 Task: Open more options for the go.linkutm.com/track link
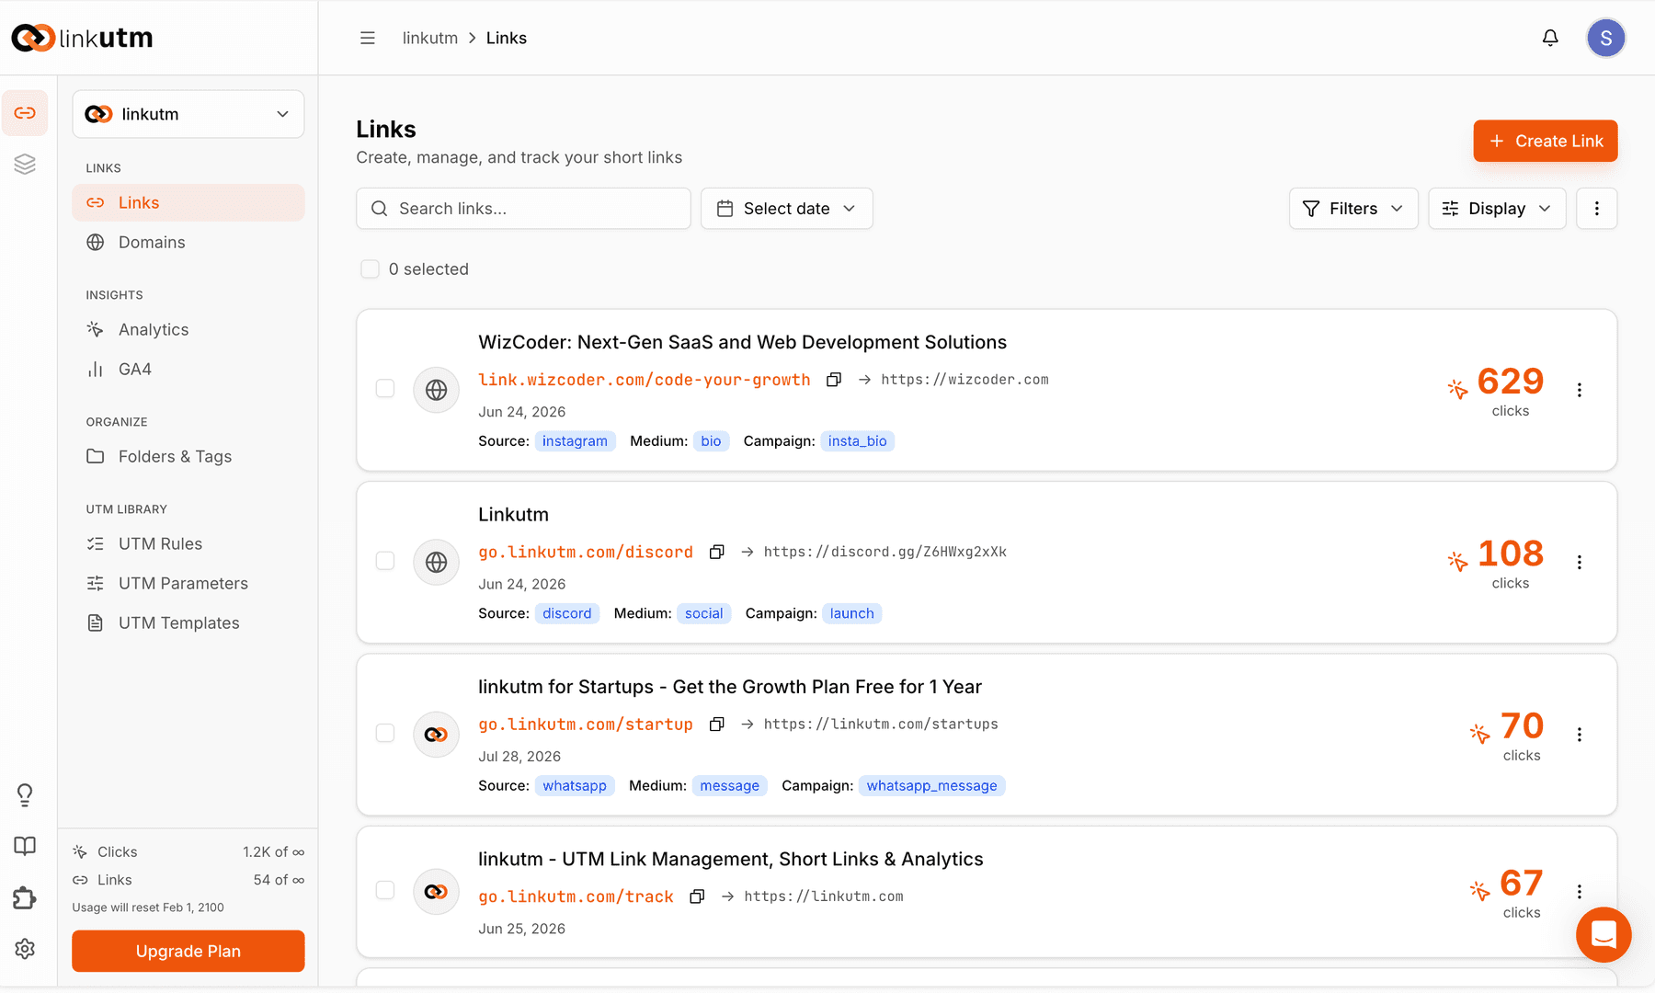(1580, 892)
